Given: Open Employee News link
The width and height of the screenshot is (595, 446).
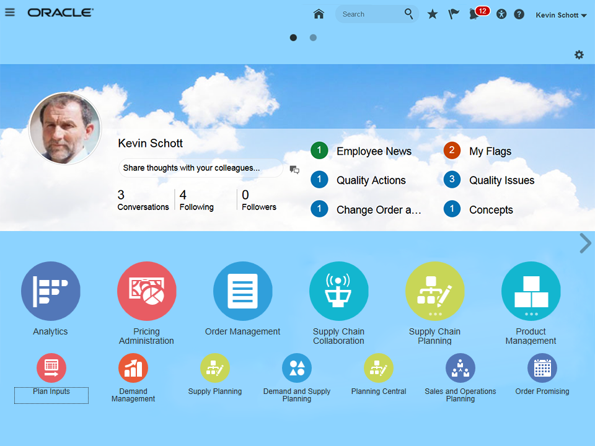Looking at the screenshot, I should (374, 151).
